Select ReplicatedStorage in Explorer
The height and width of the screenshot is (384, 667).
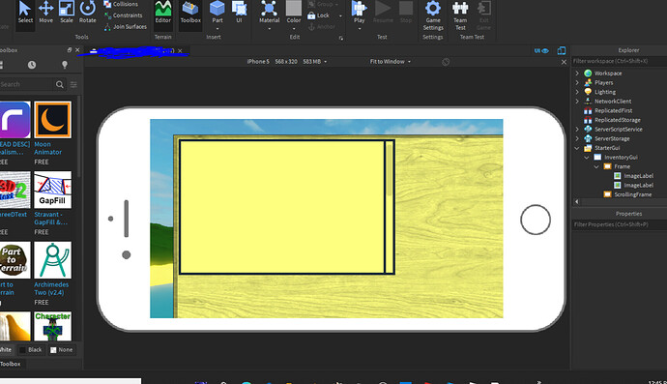click(618, 120)
